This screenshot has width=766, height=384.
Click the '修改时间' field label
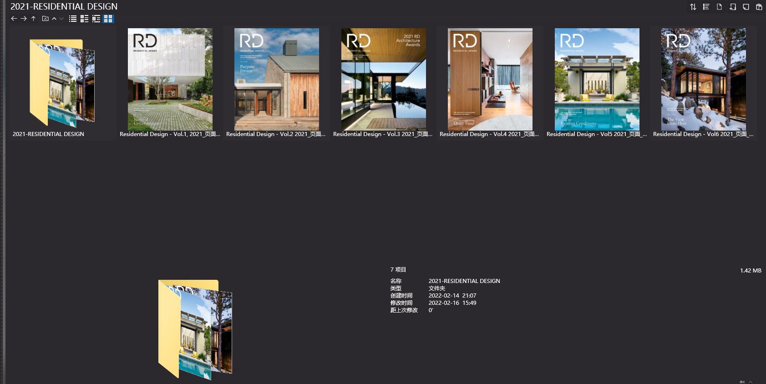401,303
